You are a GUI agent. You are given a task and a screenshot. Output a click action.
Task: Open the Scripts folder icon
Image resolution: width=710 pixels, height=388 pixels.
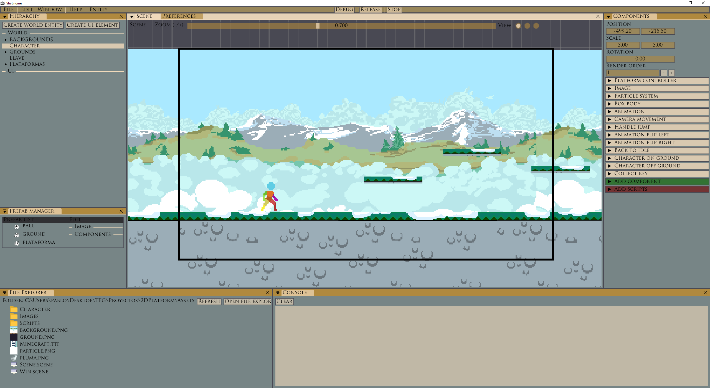[14, 323]
